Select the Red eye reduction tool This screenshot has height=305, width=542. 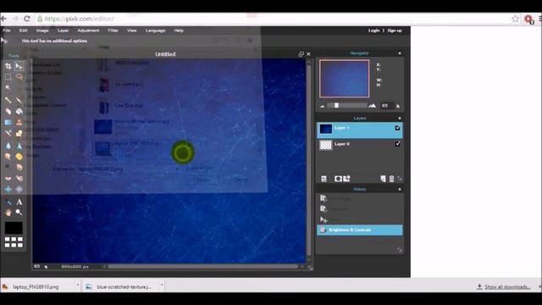click(8, 179)
